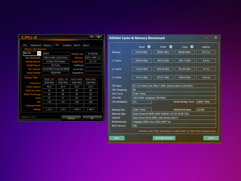
Task: Minimize the CPU-Z window
Action: point(92,37)
